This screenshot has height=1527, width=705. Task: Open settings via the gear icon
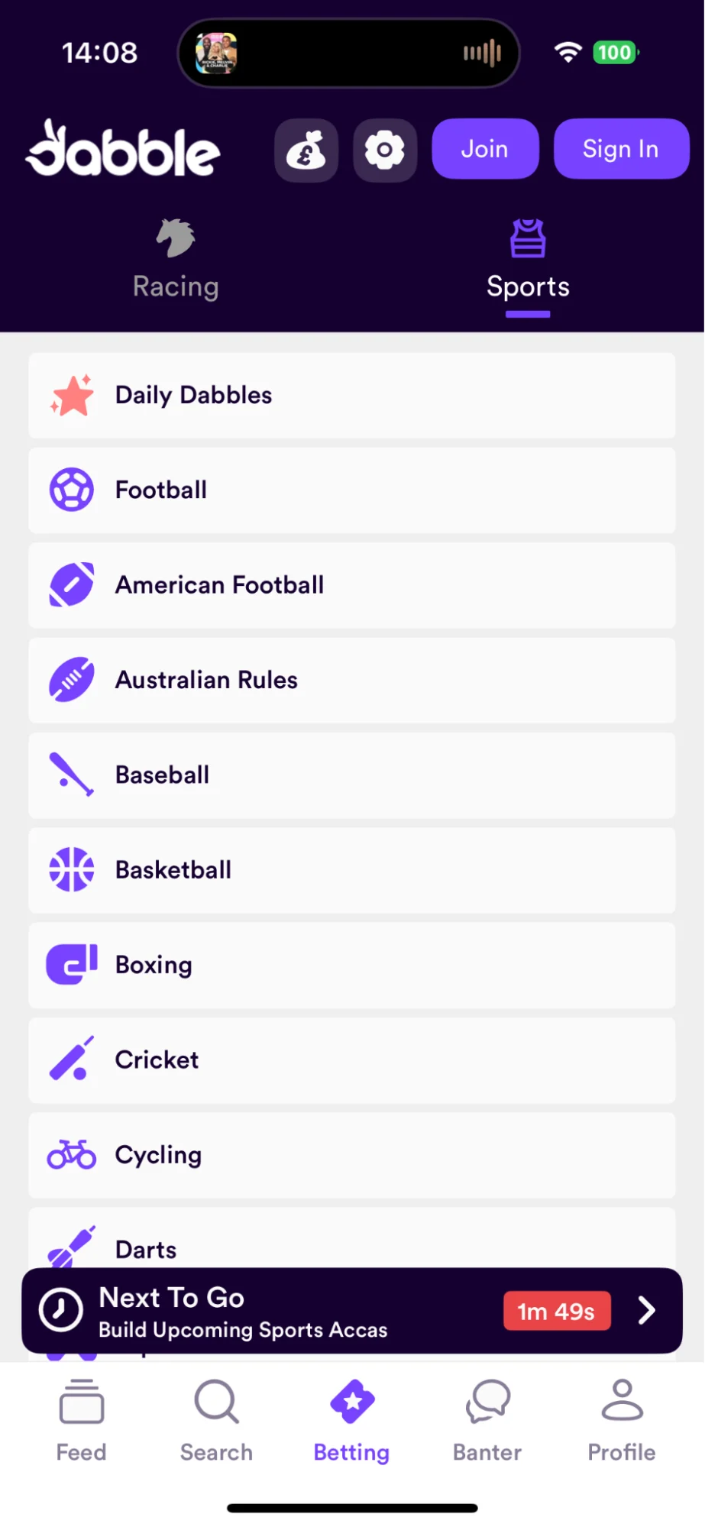[385, 150]
